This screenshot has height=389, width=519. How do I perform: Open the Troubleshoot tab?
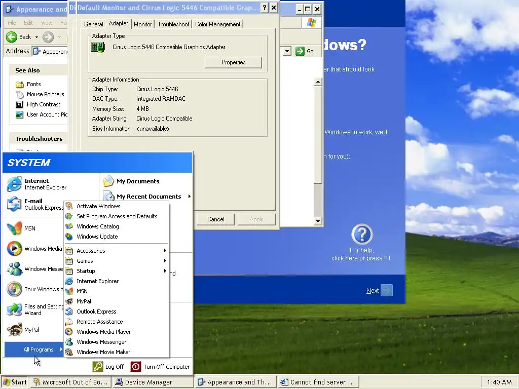pos(173,24)
